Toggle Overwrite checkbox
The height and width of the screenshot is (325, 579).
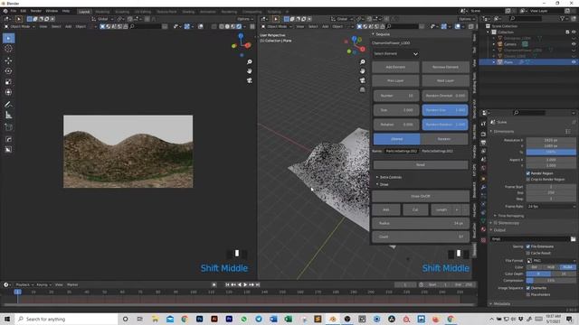tap(528, 288)
